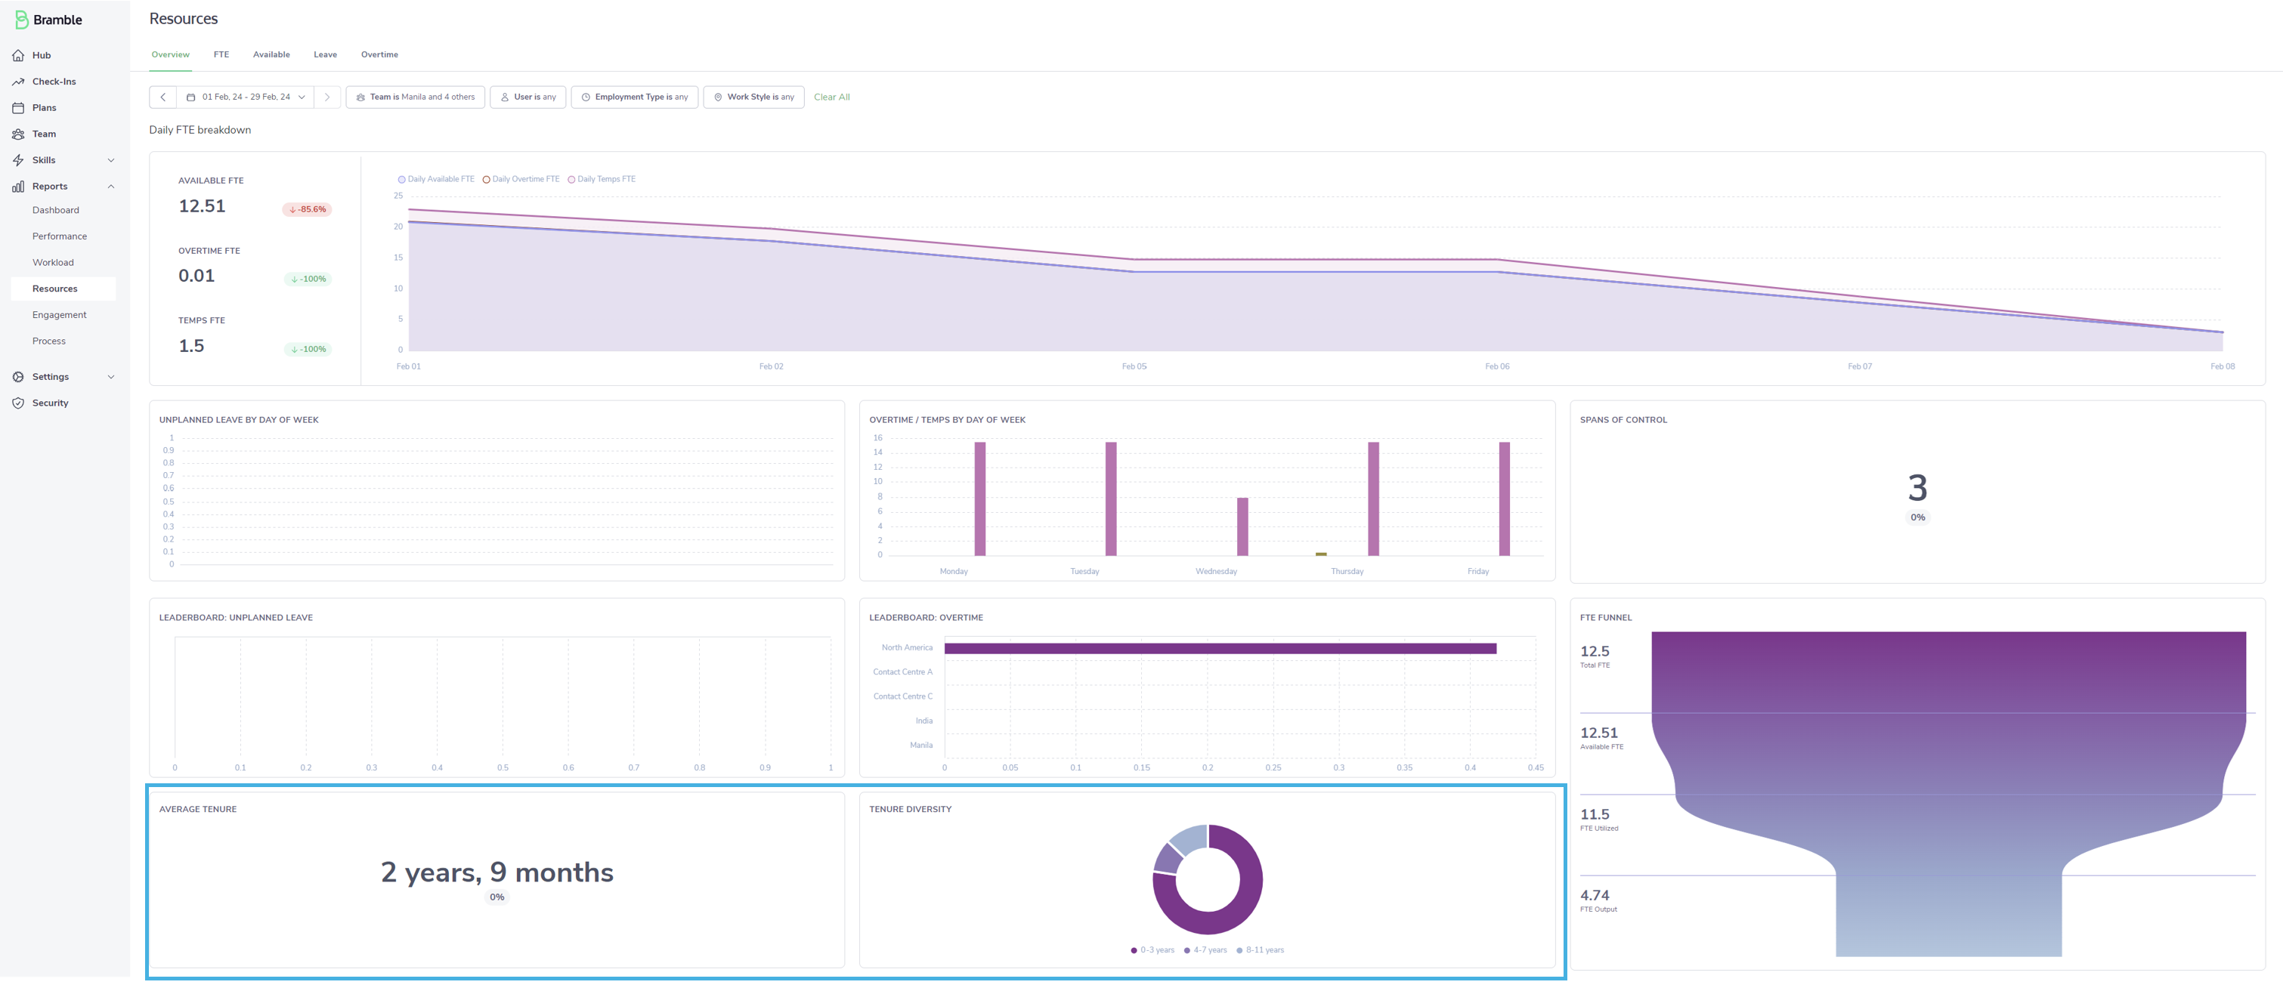Toggle Daily Temps FTE legend series
The image size is (2283, 988).
point(571,180)
